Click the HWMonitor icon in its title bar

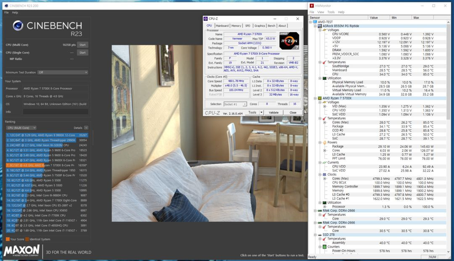coord(312,5)
